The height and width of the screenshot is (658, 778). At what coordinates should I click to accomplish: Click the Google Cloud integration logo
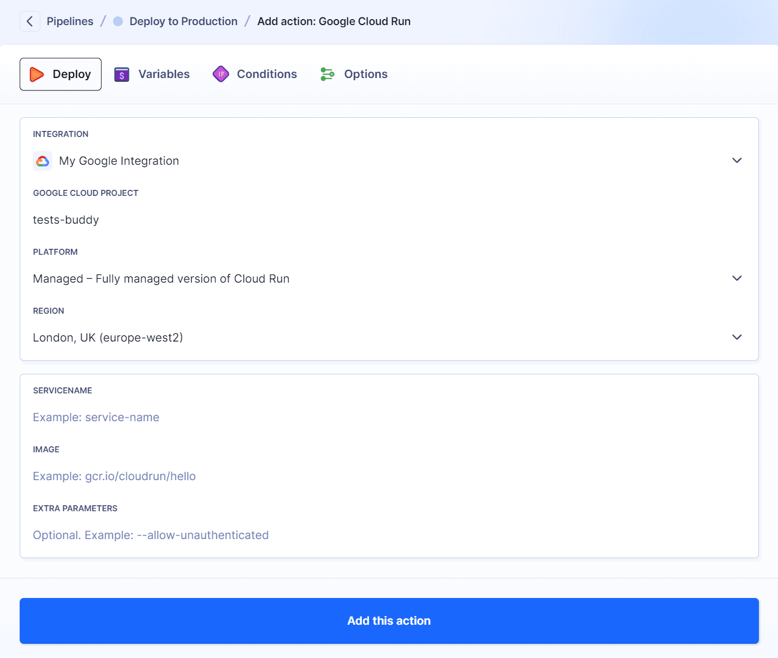click(x=42, y=160)
